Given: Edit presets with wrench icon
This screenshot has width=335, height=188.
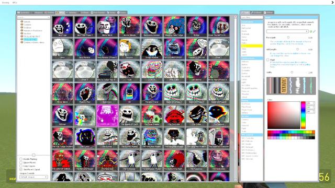Looking at the screenshot, I should [x=314, y=31].
